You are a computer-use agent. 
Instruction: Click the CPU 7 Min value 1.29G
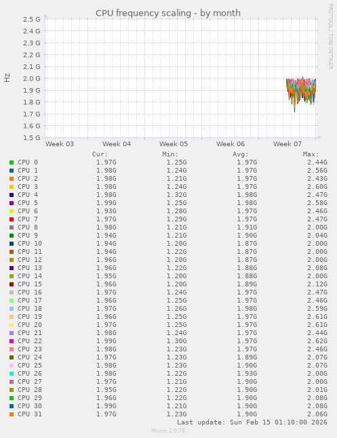pyautogui.click(x=176, y=219)
